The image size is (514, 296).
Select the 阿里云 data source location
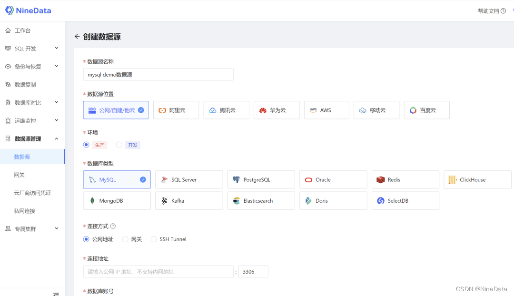point(176,110)
